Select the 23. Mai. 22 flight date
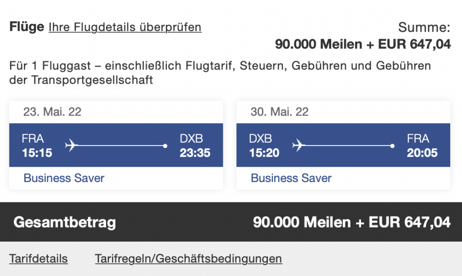The image size is (462, 276). tap(52, 112)
